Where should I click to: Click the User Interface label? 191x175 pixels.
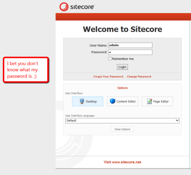pyautogui.click(x=74, y=93)
